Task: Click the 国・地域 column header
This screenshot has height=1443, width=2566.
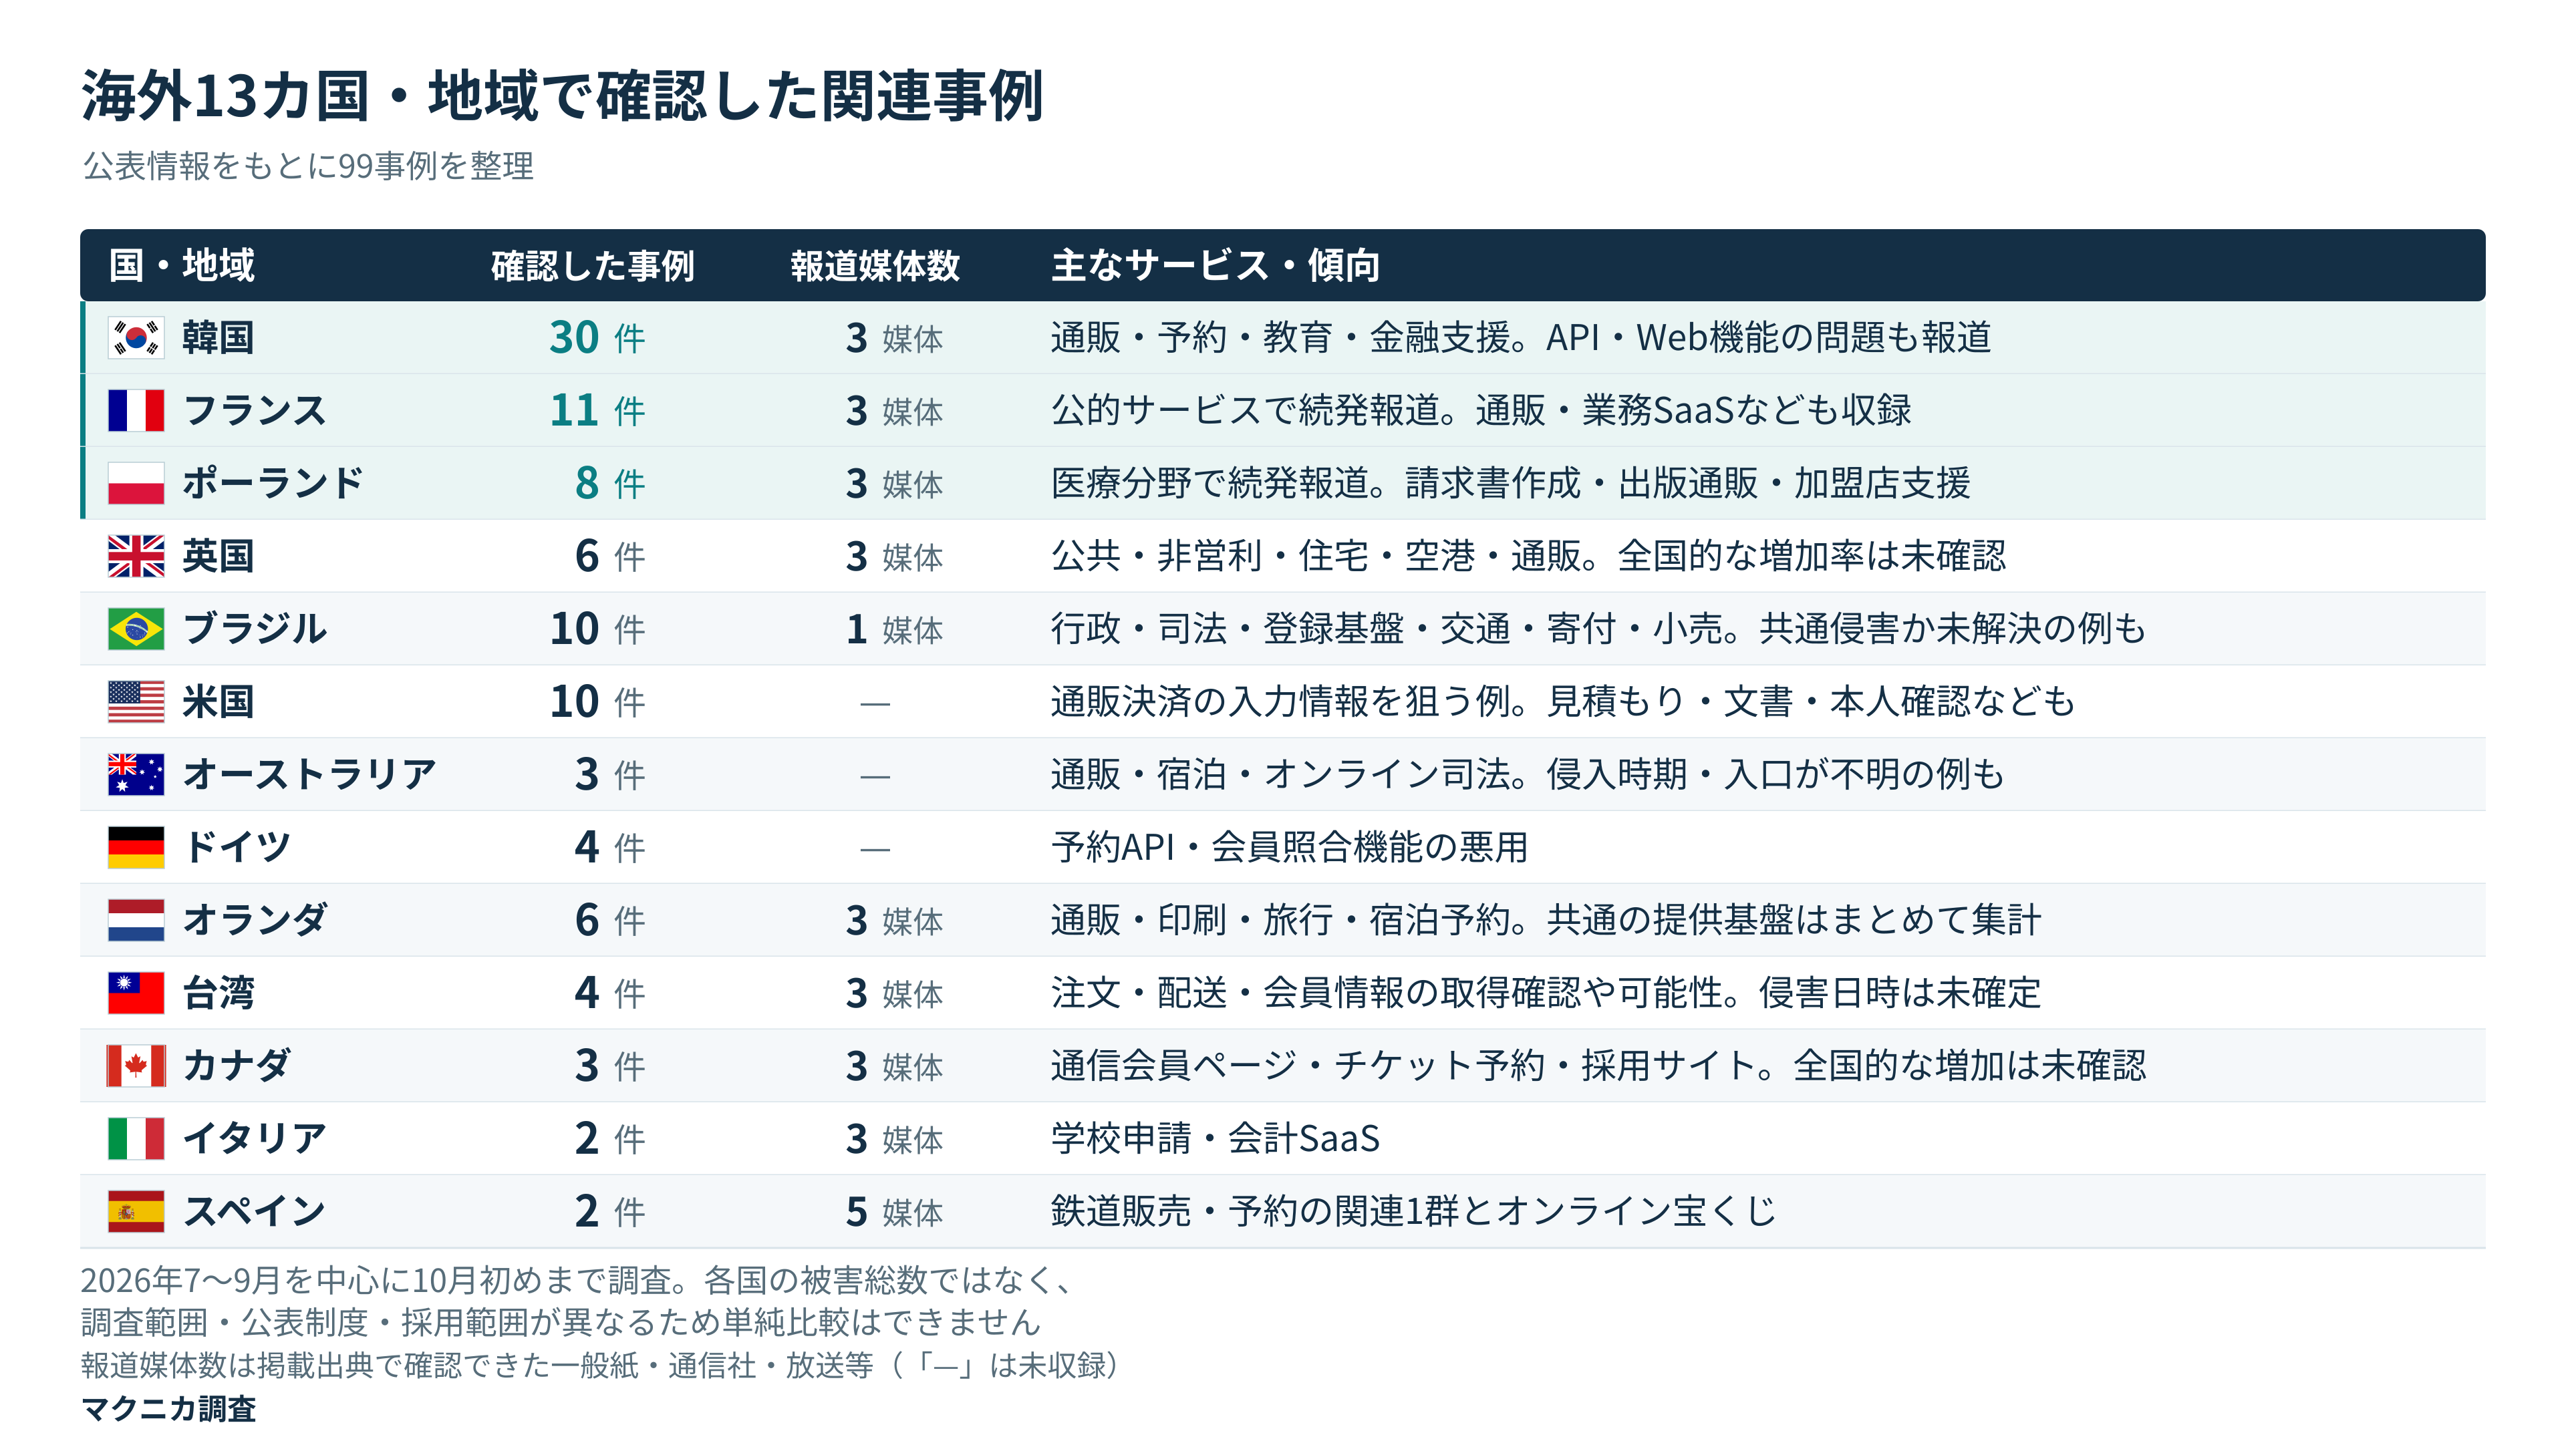Action: pyautogui.click(x=182, y=265)
